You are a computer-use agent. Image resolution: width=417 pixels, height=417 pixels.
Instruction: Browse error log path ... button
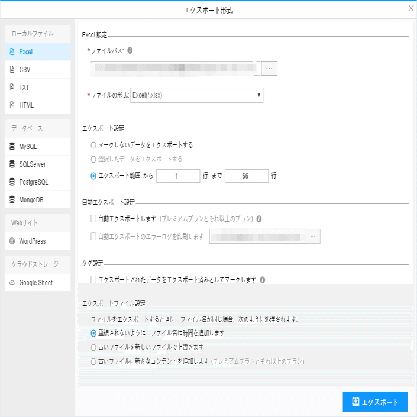click(313, 236)
